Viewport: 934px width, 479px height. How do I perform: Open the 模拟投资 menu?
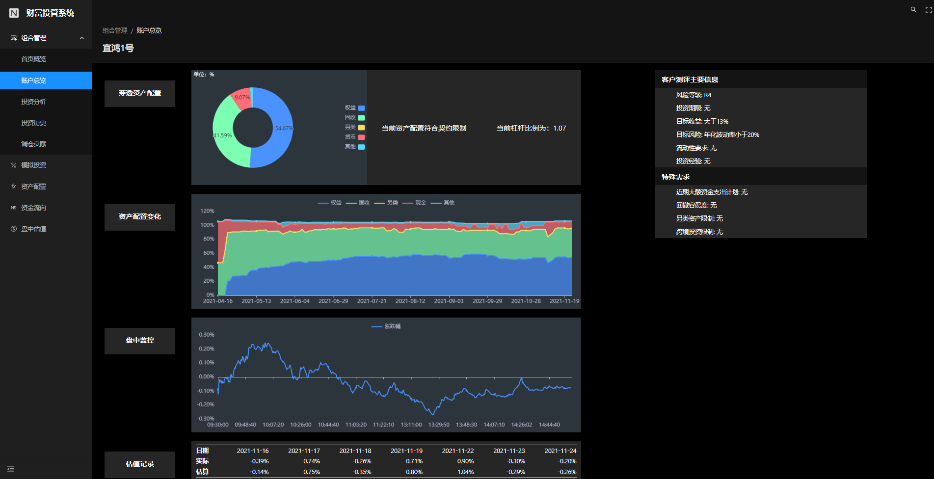[46, 165]
